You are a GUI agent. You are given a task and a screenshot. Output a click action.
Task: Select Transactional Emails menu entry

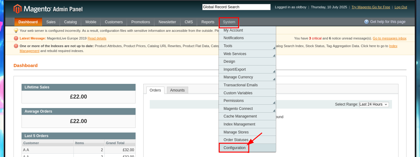point(247,85)
